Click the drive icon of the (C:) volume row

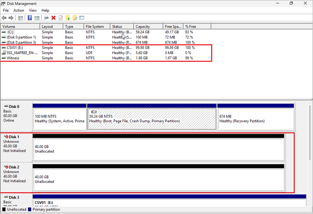[x=4, y=32]
